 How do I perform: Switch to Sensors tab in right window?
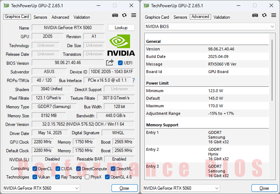click(180, 17)
